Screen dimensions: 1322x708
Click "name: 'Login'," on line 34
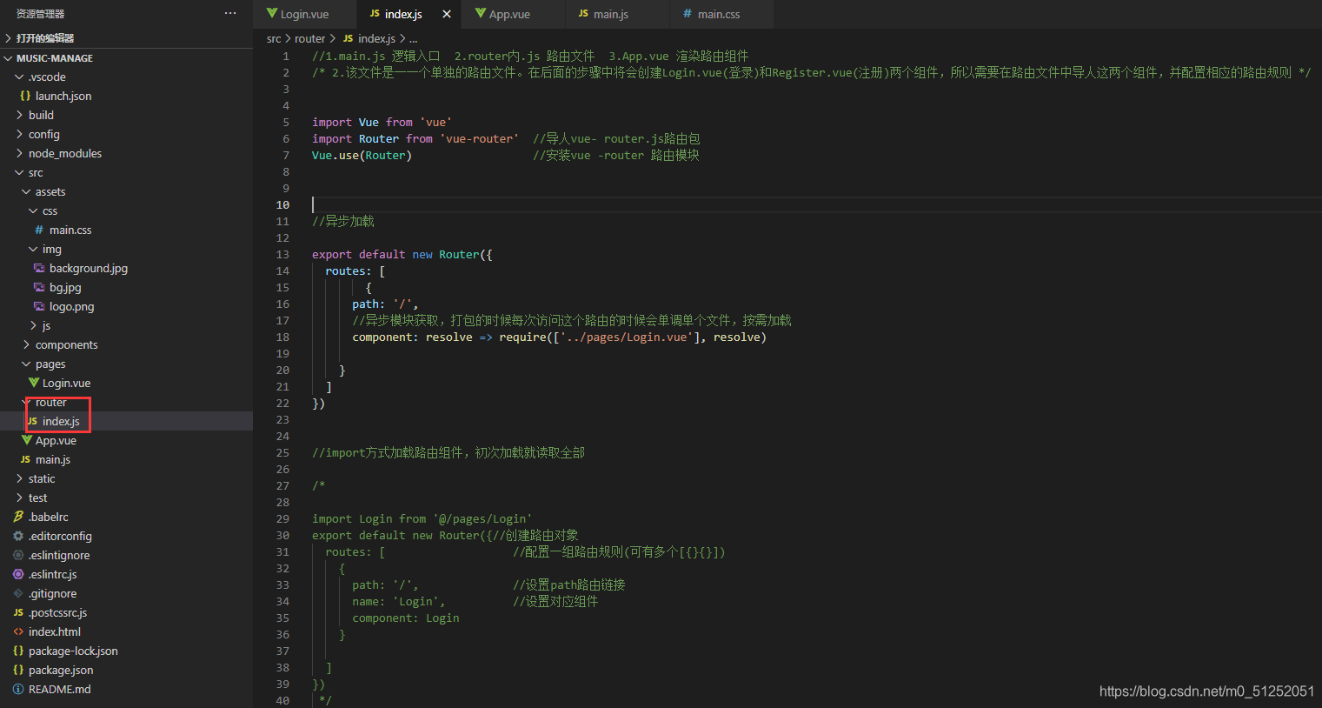click(x=399, y=601)
